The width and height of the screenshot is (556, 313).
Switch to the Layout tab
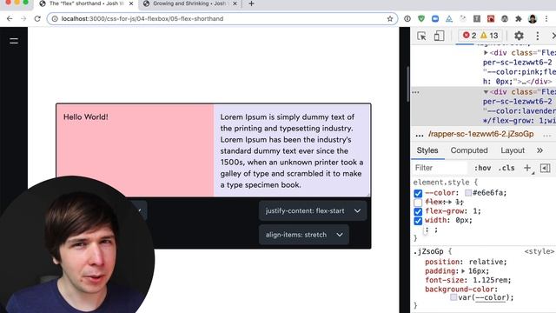coord(513,150)
